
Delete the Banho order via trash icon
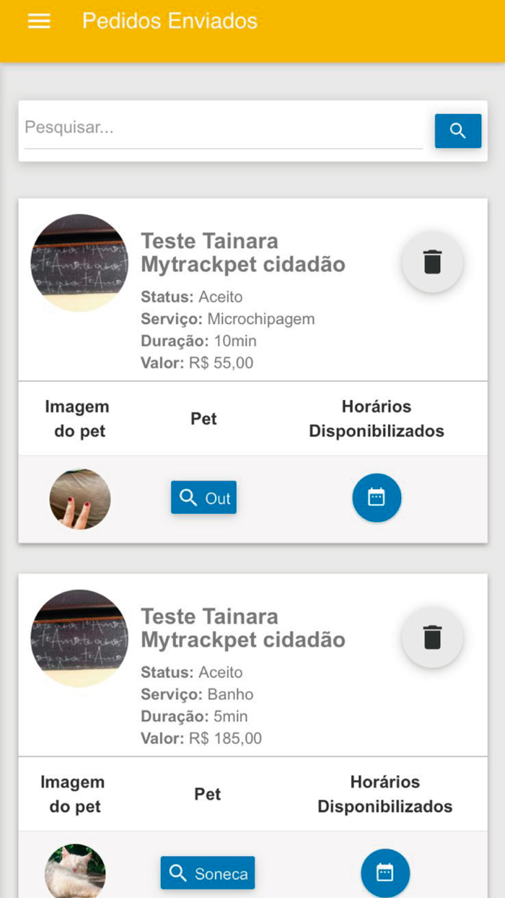(432, 637)
